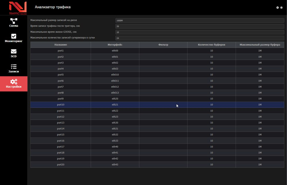Click the maximum disk record size field
The image size is (287, 185).
pos(199,20)
